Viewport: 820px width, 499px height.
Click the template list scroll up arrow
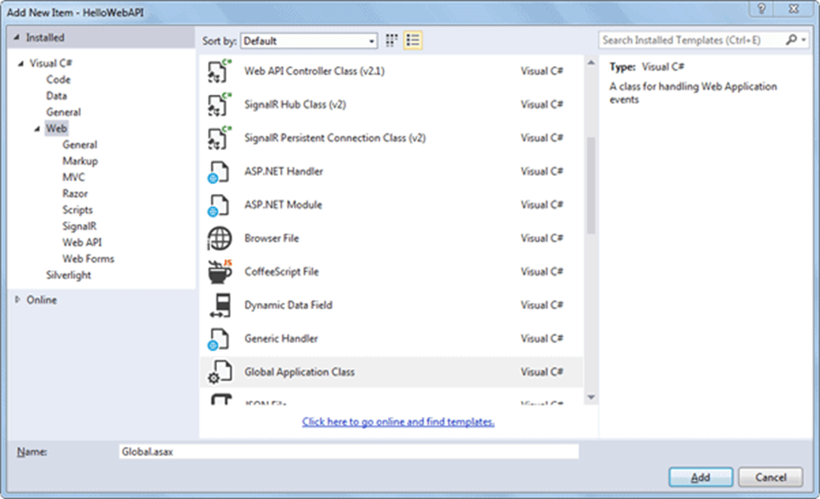click(591, 63)
